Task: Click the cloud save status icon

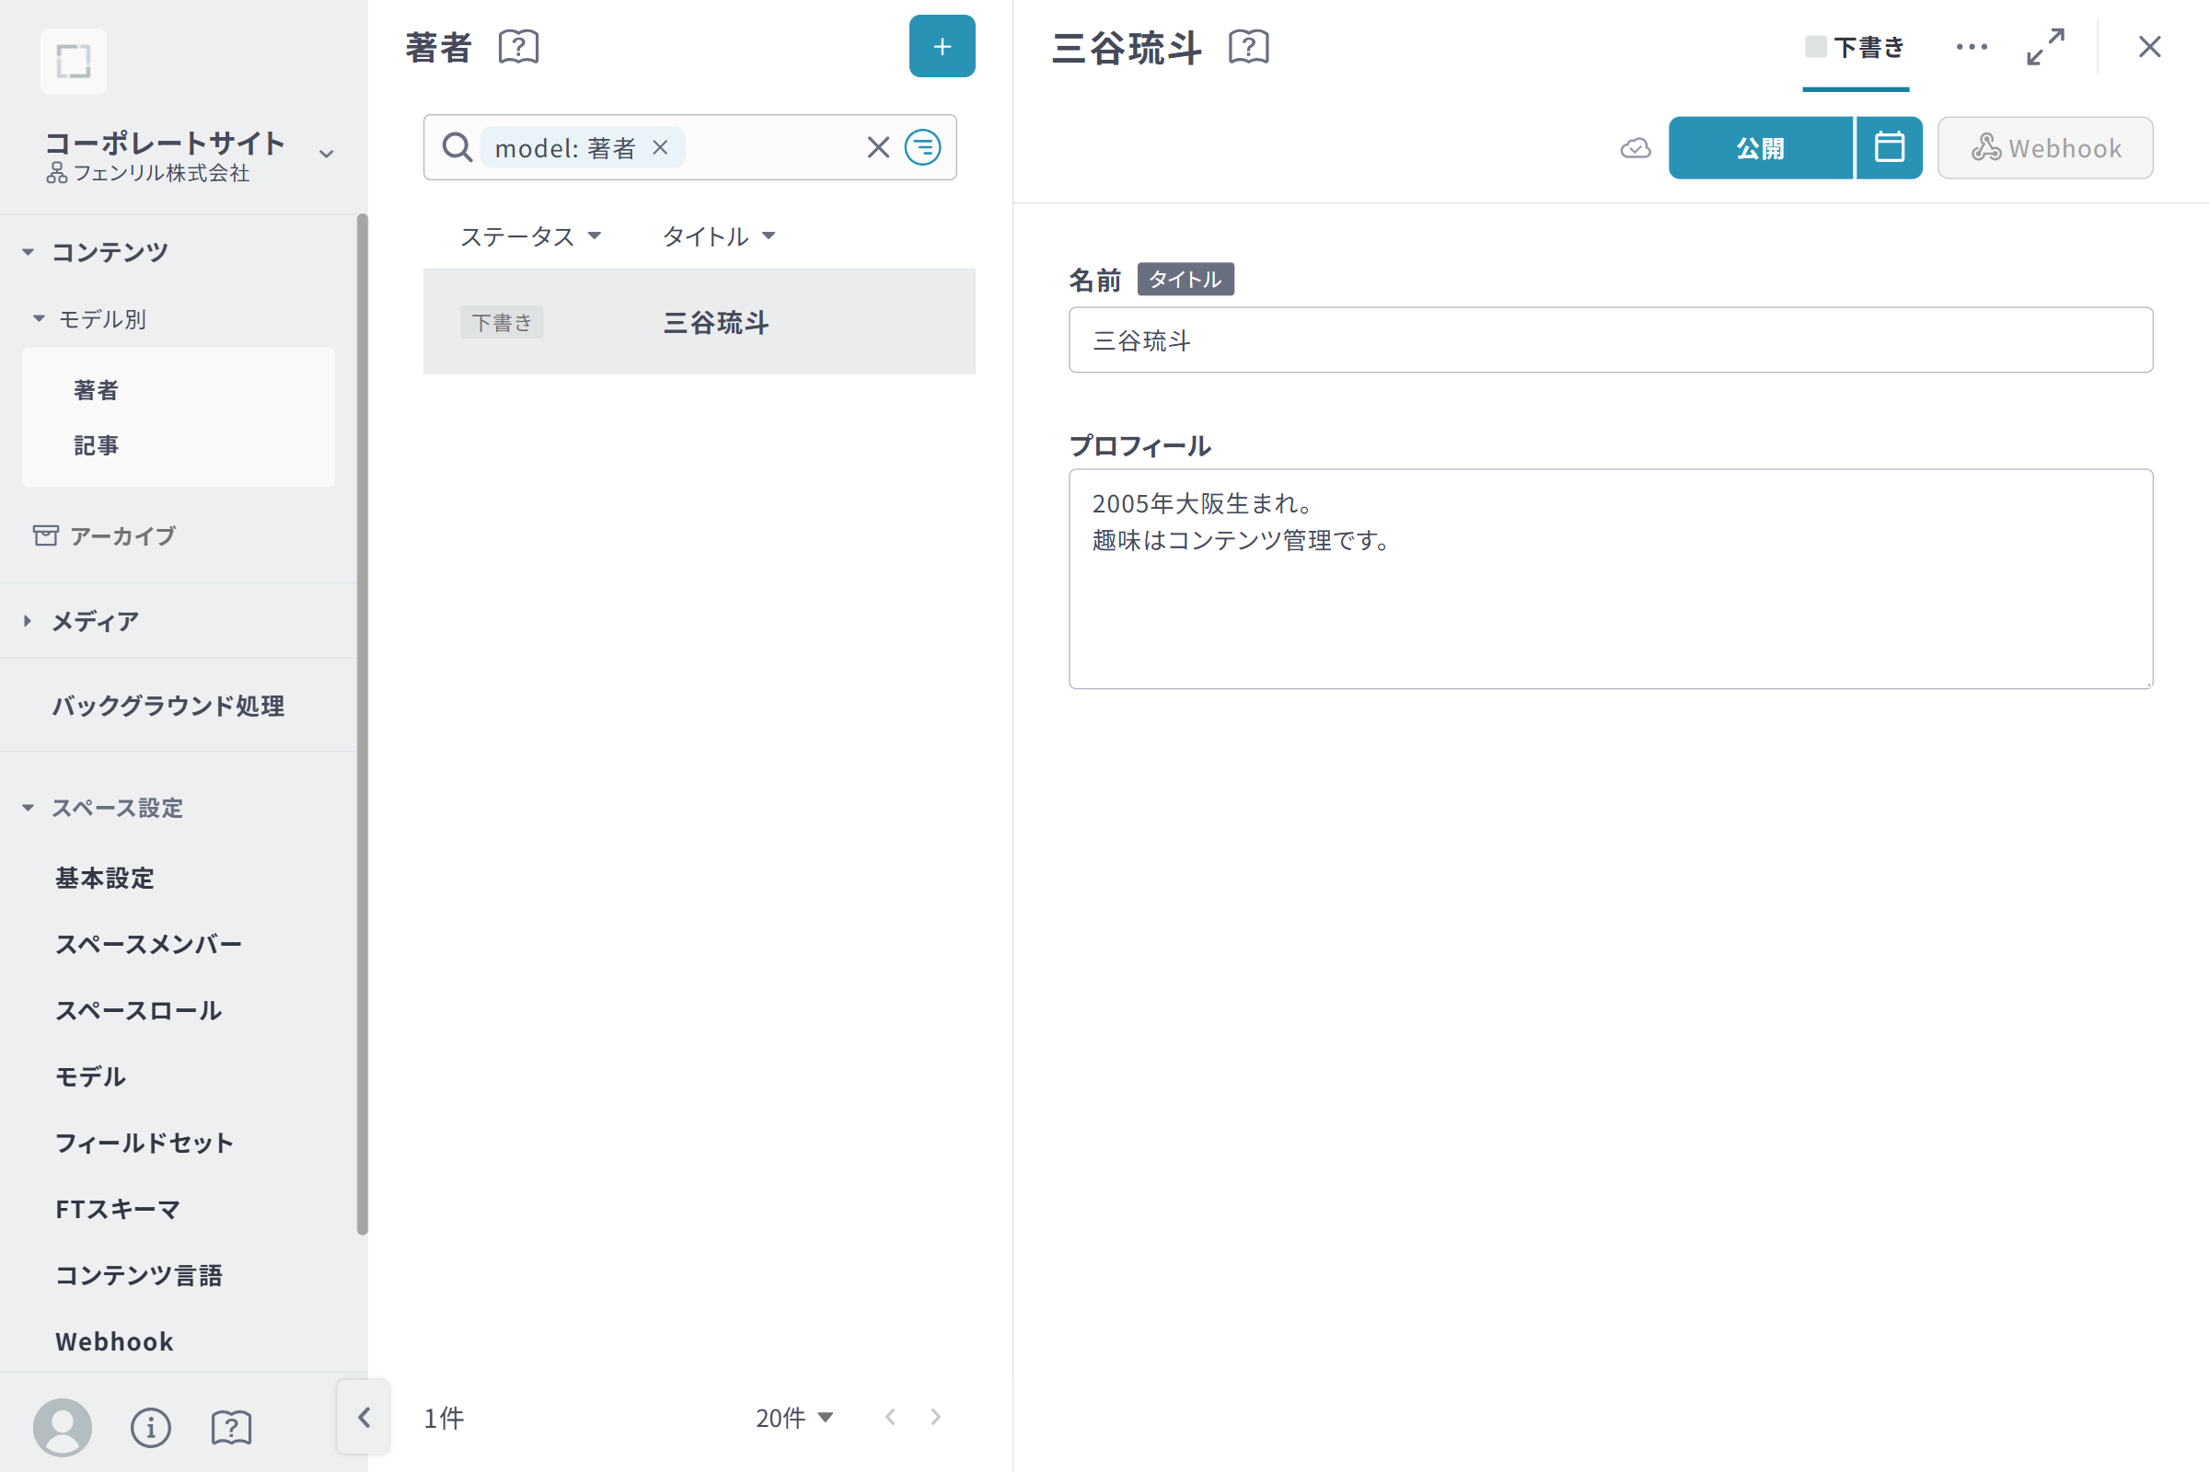Action: 1636,148
